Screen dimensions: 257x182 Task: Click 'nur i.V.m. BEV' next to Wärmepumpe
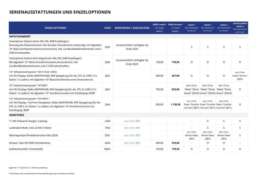132,135
